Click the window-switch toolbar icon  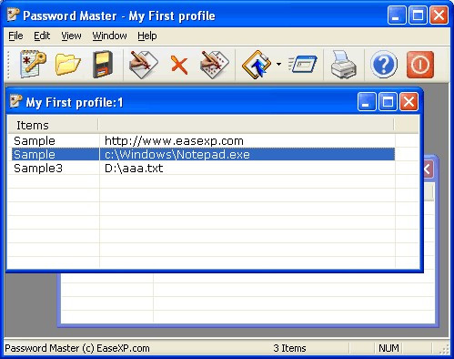click(x=303, y=64)
